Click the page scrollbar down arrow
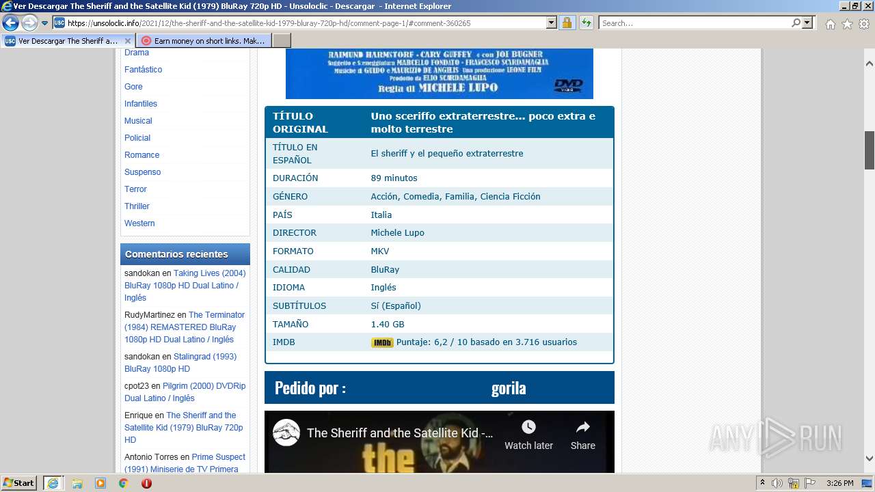Viewport: 875px width, 492px height. pyautogui.click(x=870, y=459)
